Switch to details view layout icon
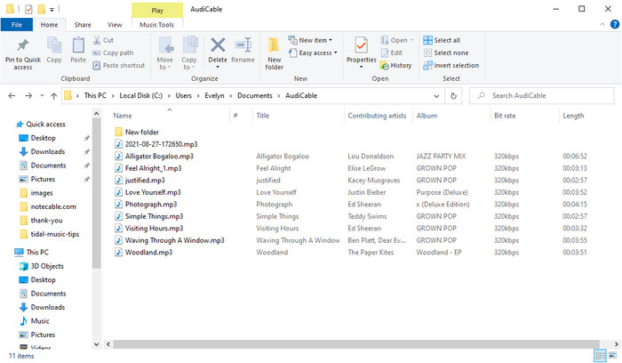 600,356
